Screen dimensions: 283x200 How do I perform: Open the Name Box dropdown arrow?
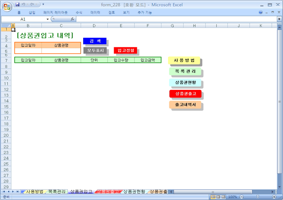47,19
